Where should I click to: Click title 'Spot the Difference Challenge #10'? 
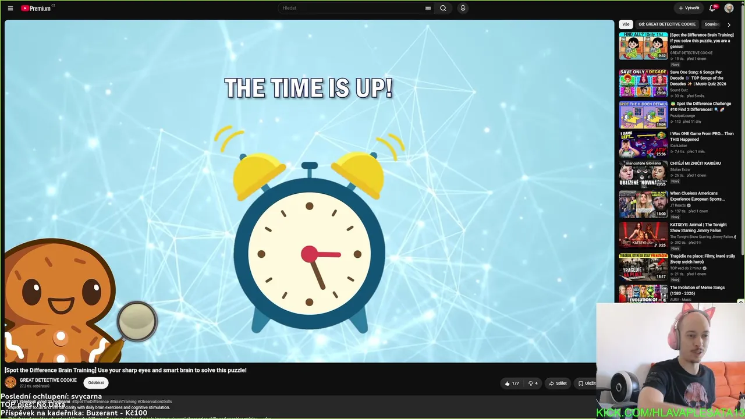click(x=701, y=106)
